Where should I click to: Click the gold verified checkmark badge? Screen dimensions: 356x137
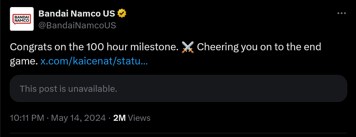(x=122, y=13)
